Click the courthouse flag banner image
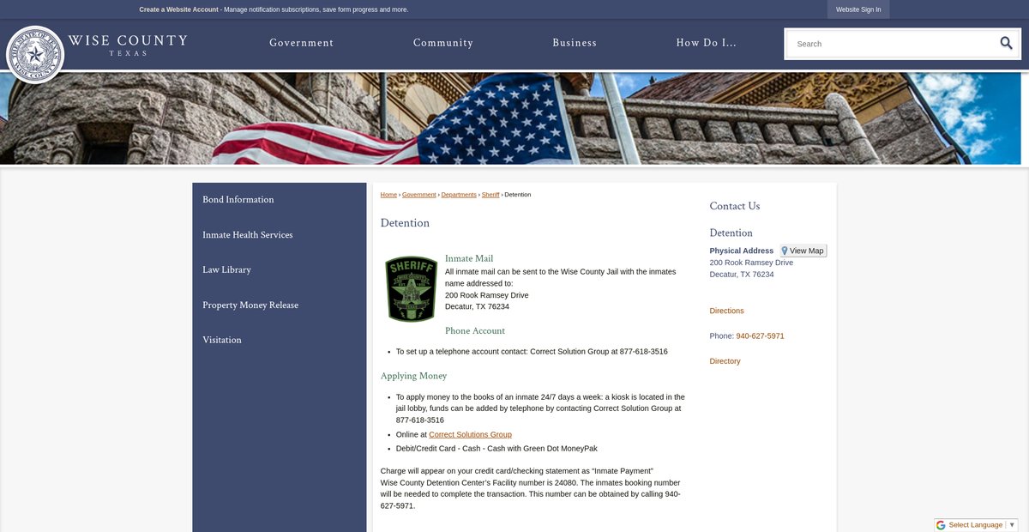Screen dimensions: 1029x532 pos(510,118)
